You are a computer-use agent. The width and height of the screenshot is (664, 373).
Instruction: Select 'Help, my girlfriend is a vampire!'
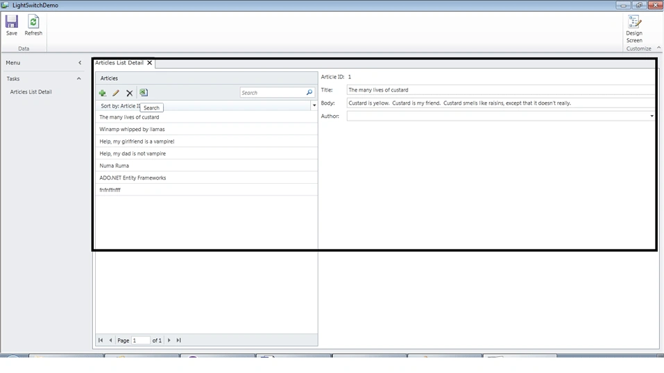coord(206,141)
